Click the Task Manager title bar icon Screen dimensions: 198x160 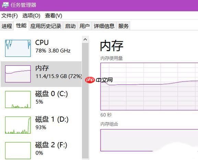tap(5, 5)
